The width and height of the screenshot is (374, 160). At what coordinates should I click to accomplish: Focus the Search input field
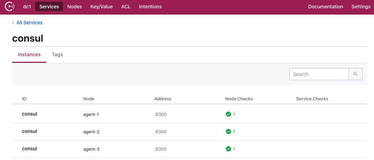point(319,74)
